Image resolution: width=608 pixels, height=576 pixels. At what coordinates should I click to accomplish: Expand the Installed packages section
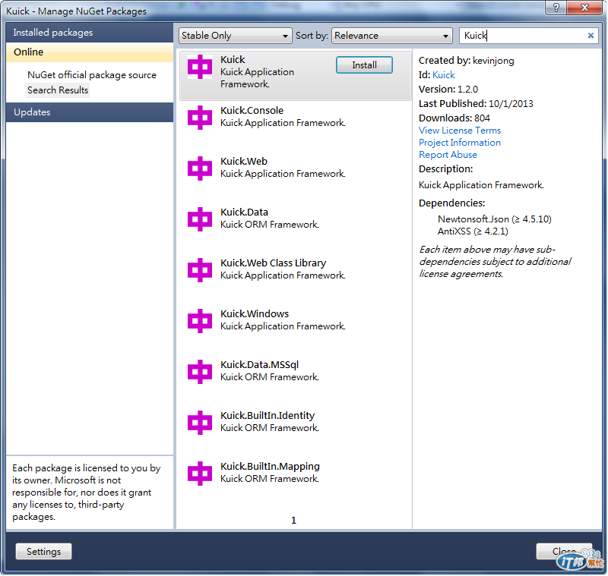pyautogui.click(x=90, y=33)
